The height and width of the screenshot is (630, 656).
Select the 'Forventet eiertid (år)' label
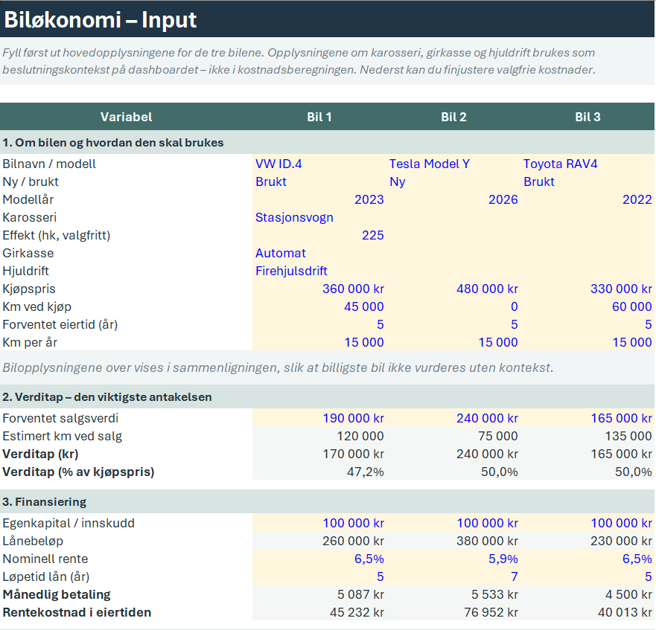[x=60, y=324]
